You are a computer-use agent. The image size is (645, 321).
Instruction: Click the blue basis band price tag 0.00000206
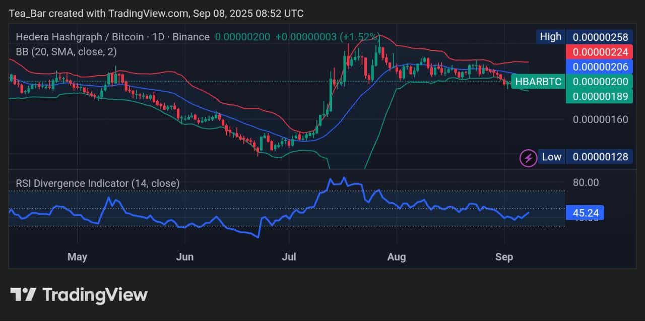tap(599, 67)
